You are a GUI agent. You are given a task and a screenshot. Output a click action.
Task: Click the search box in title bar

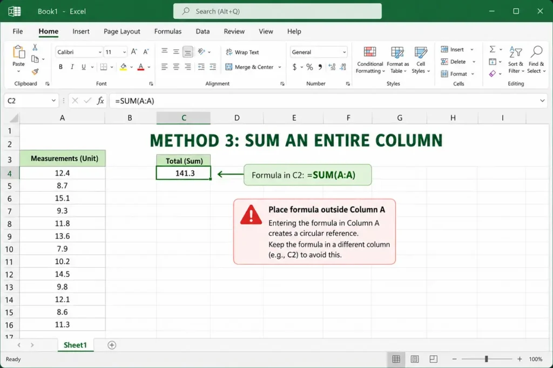click(x=277, y=11)
